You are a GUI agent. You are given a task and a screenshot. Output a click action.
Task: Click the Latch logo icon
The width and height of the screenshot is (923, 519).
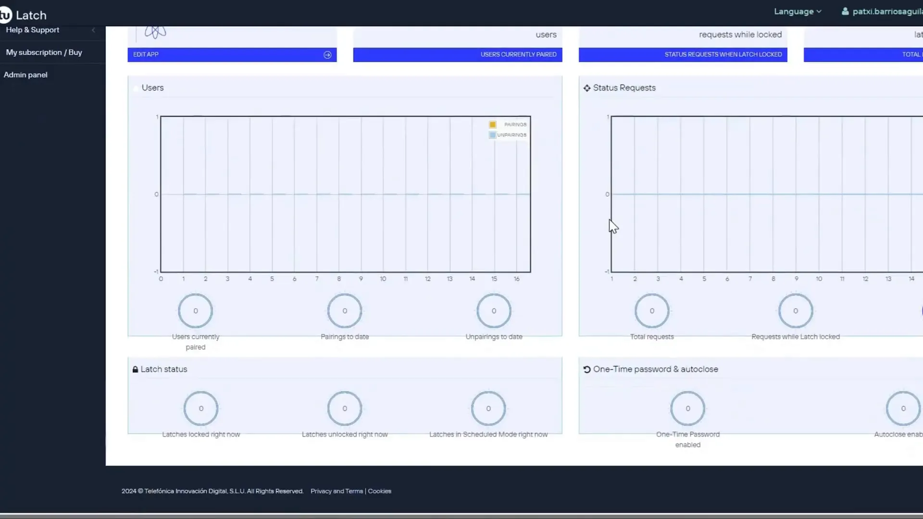click(5, 15)
